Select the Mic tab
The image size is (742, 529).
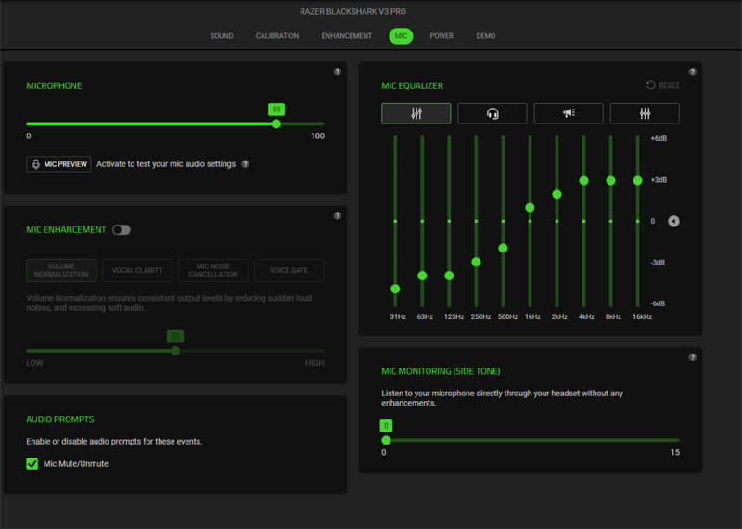(401, 36)
